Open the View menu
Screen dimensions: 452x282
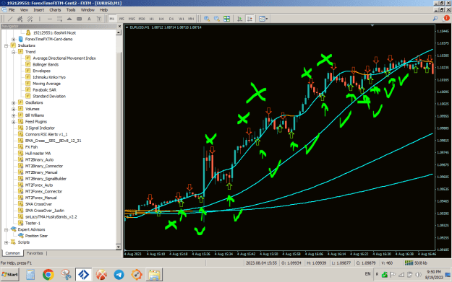tap(24, 10)
